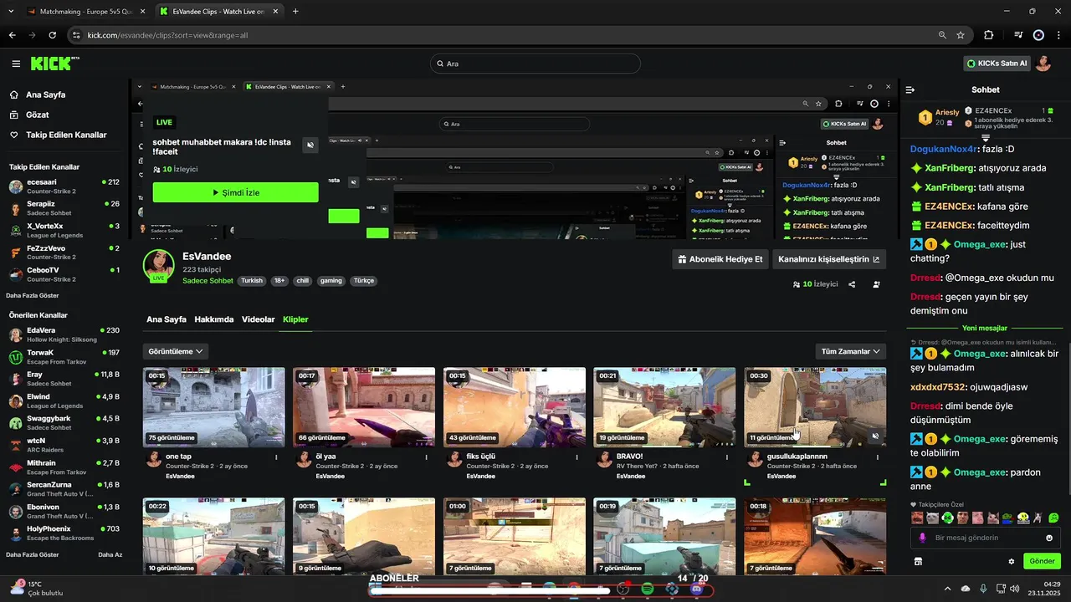Open the emoji picker in the chat input

1049,538
